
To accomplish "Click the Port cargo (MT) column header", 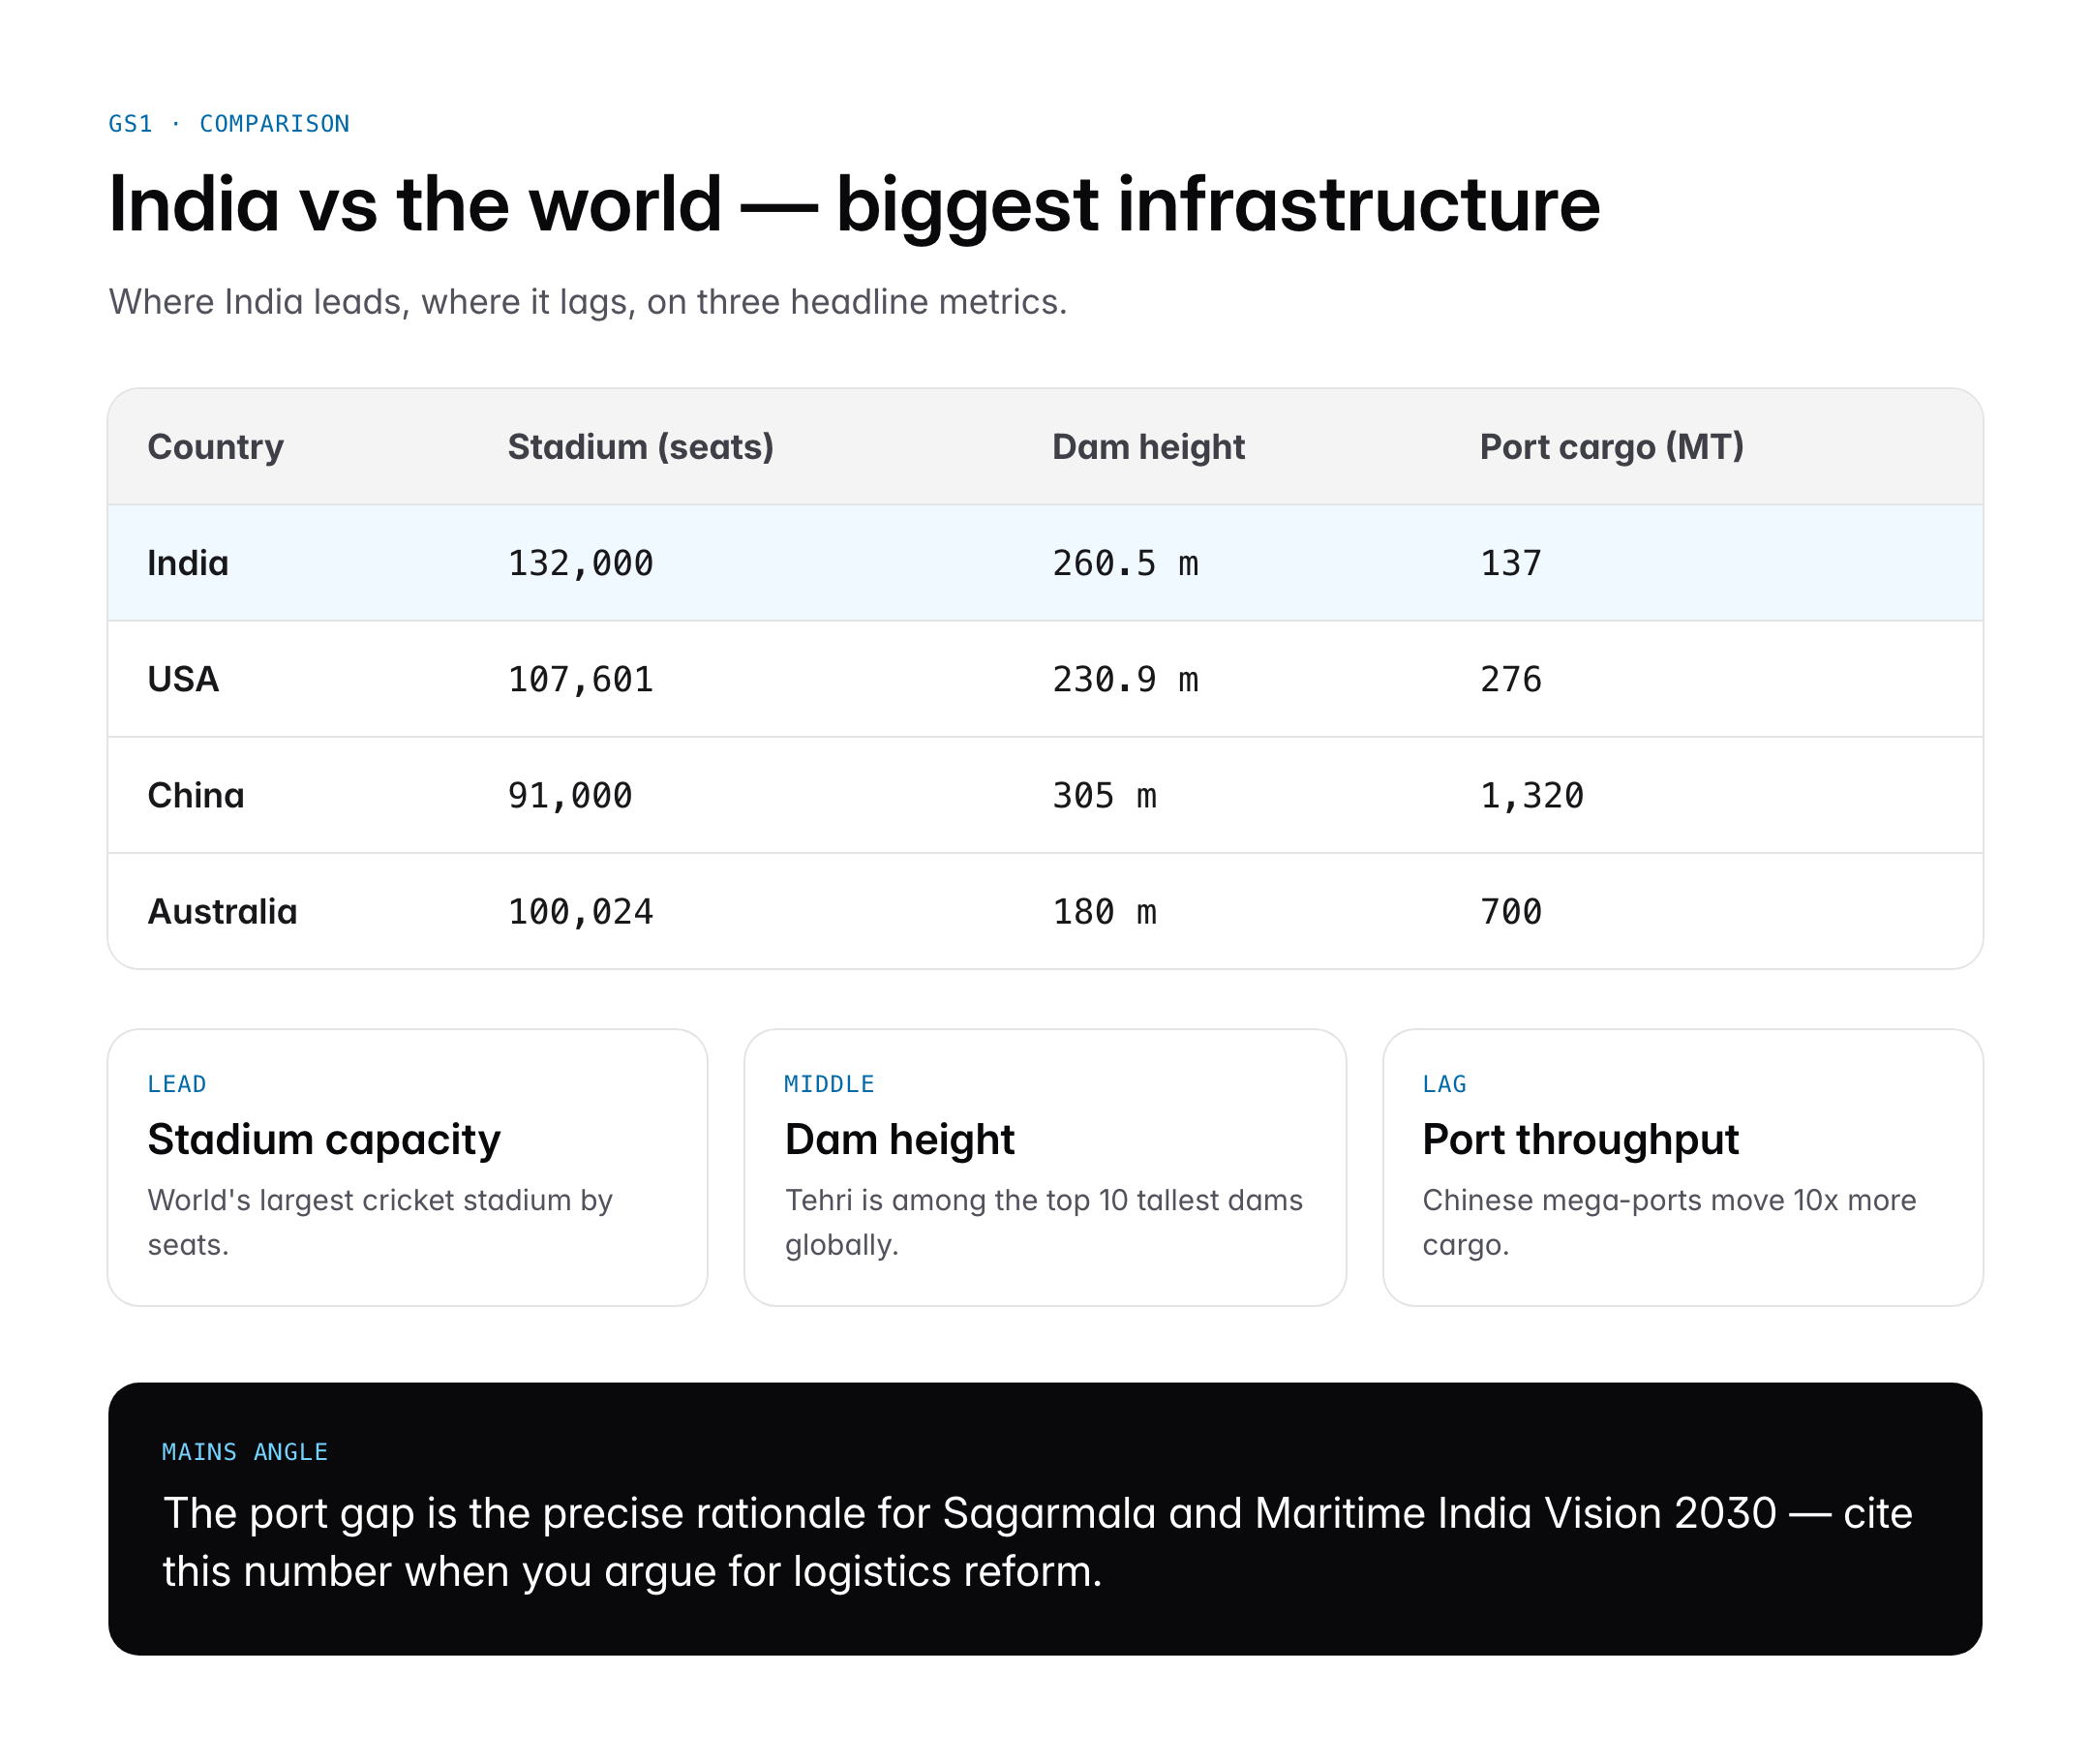I will coord(1612,447).
